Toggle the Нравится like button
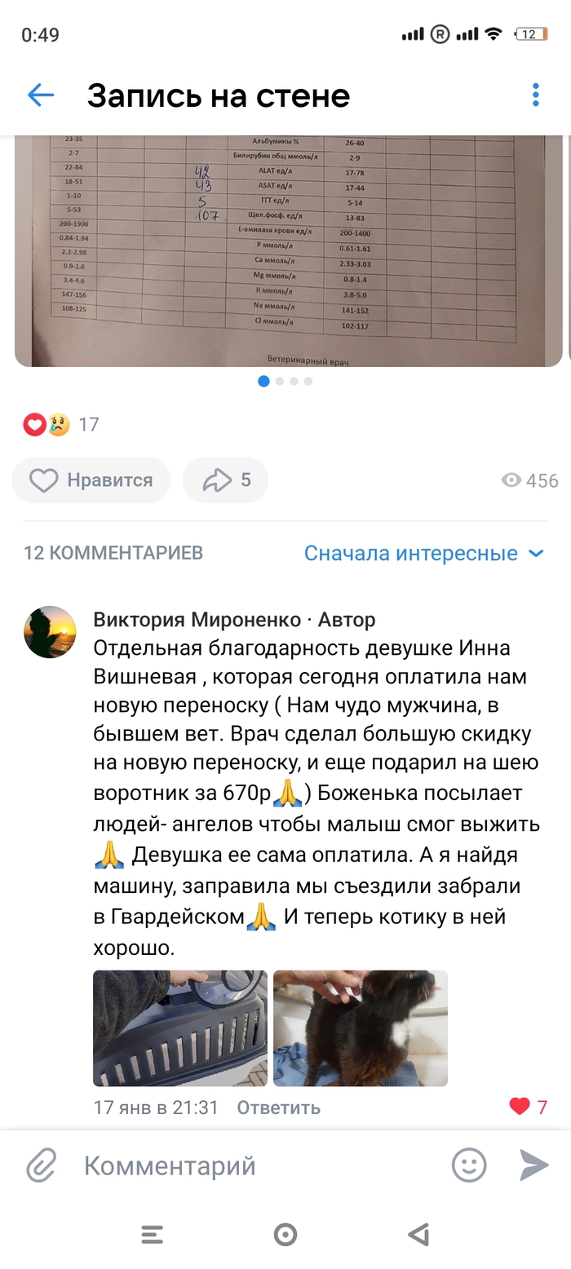Viewport: 571px width, 1269px height. pyautogui.click(x=91, y=480)
